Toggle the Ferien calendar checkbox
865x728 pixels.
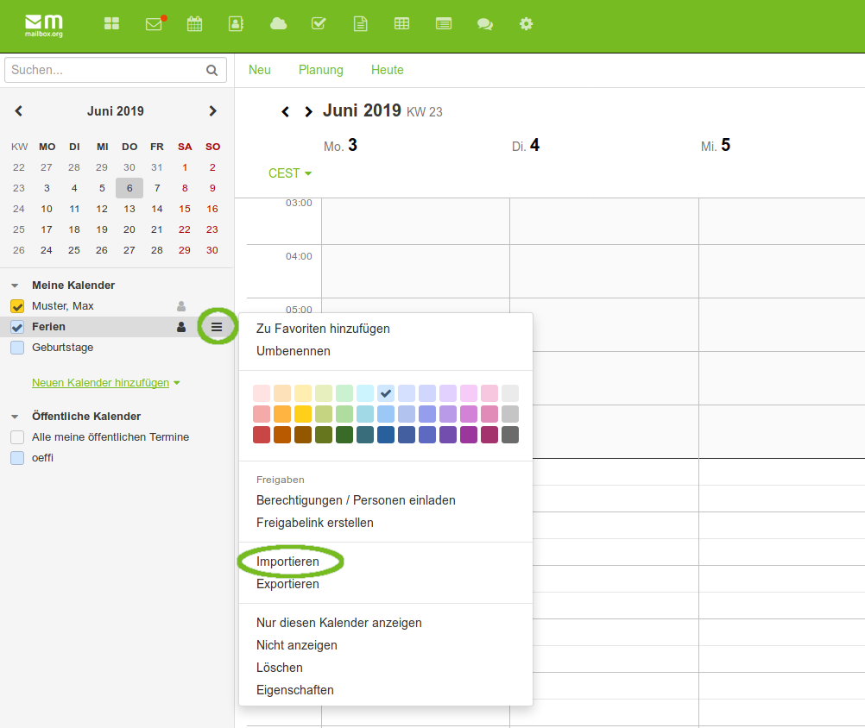click(x=17, y=327)
